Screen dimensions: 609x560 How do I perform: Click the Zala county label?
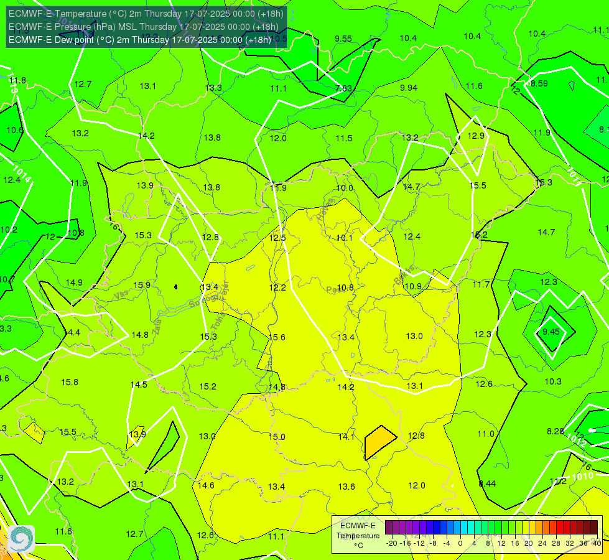pyautogui.click(x=157, y=327)
